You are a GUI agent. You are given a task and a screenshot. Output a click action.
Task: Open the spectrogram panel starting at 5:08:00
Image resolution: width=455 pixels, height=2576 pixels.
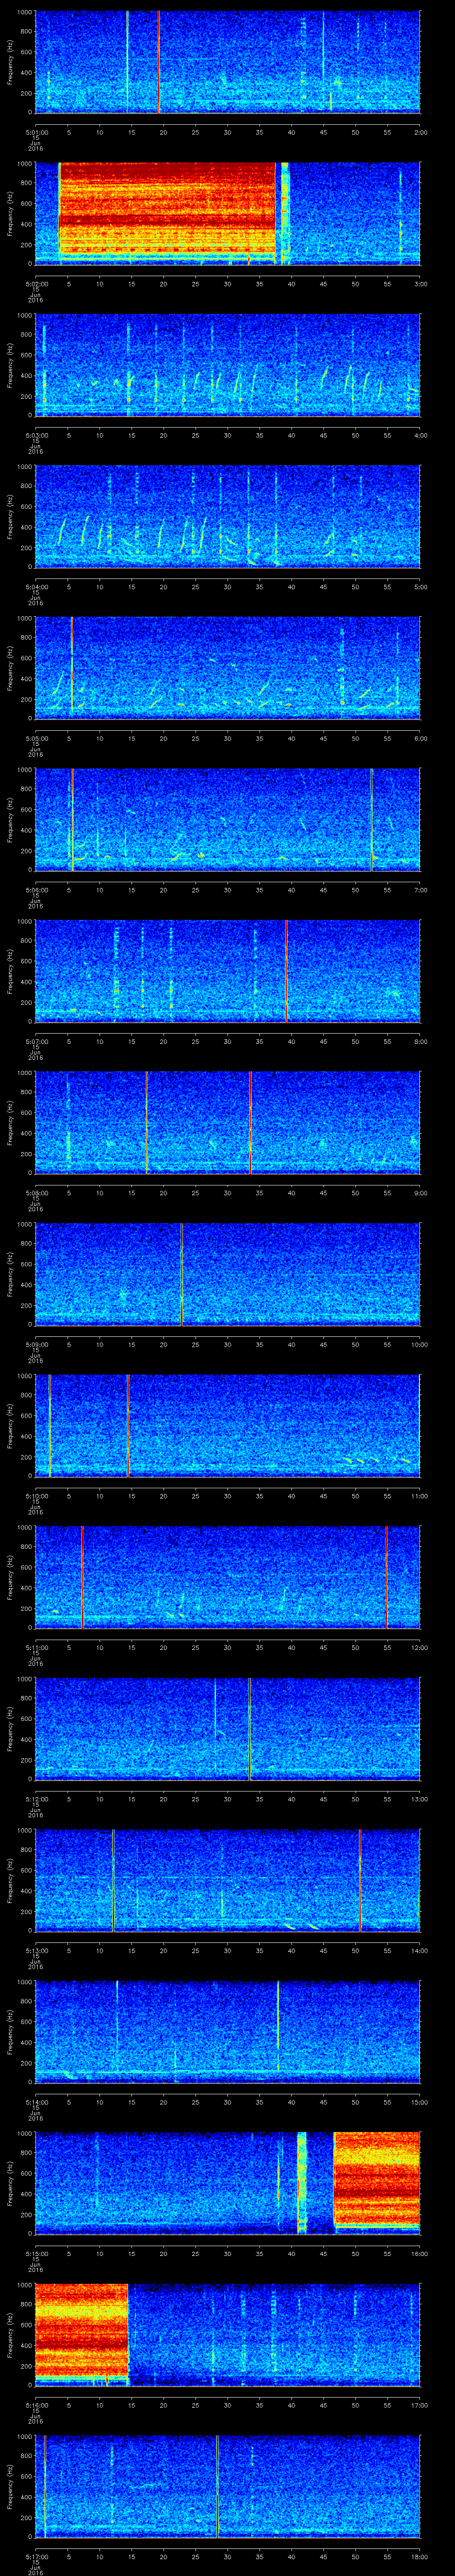(x=227, y=1122)
